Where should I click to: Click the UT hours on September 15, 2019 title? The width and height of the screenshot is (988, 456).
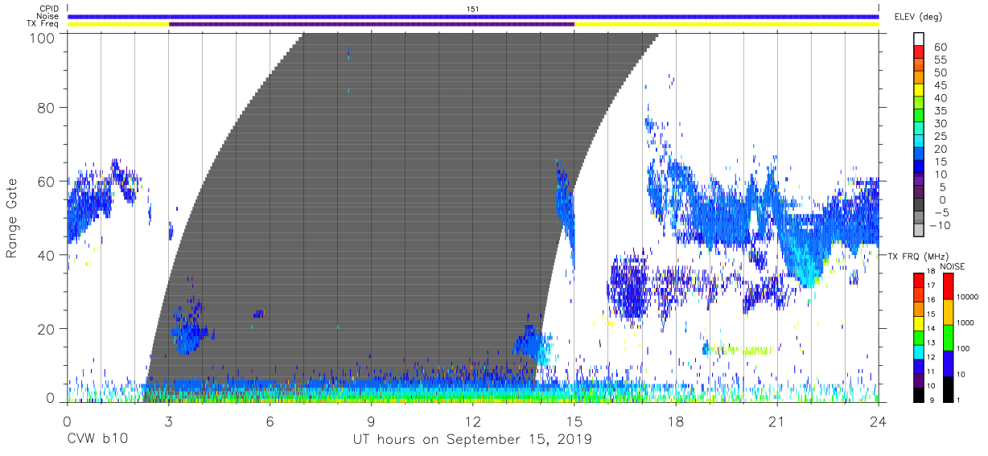(x=472, y=441)
